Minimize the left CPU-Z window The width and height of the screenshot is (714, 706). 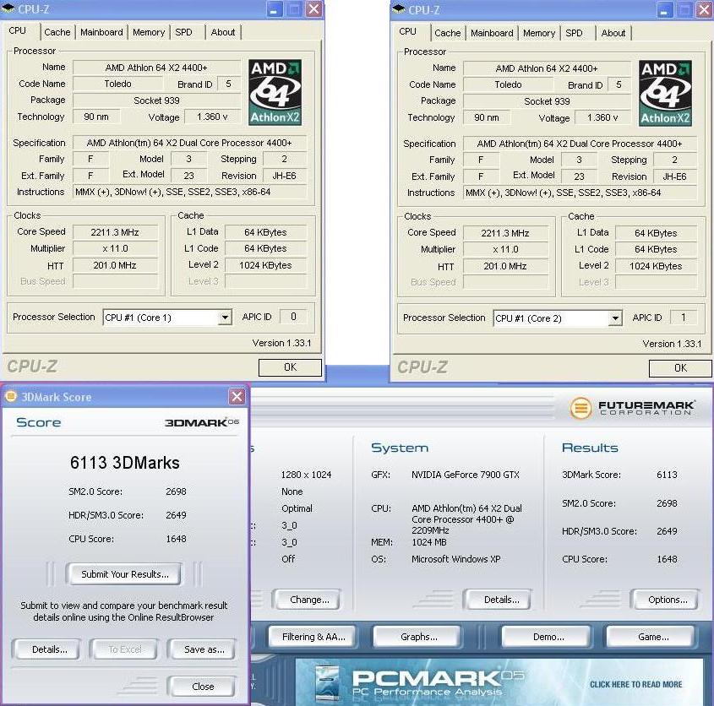click(273, 9)
